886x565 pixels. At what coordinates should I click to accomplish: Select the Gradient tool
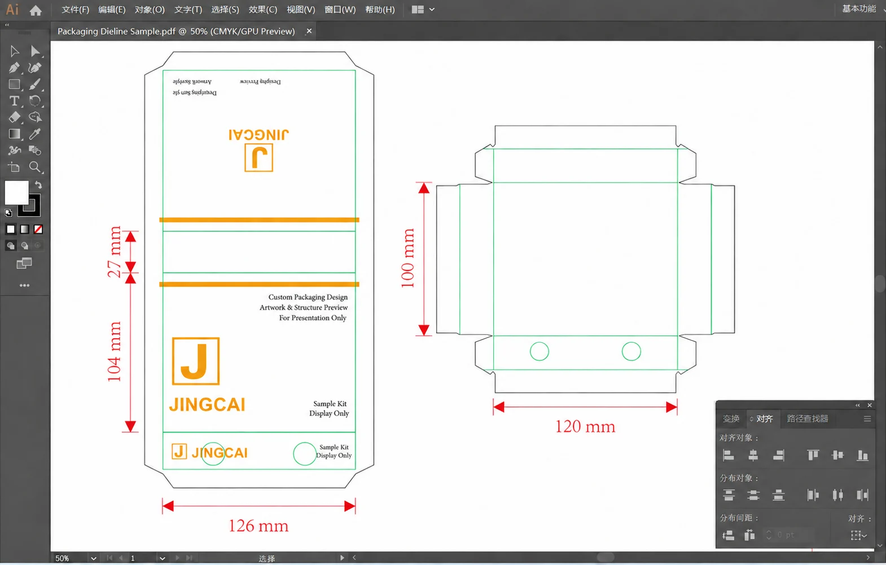[x=15, y=134]
